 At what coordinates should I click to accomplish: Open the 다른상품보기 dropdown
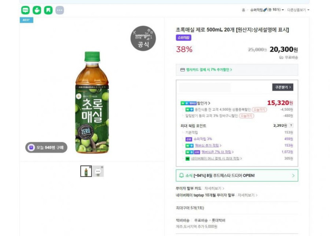point(298,10)
